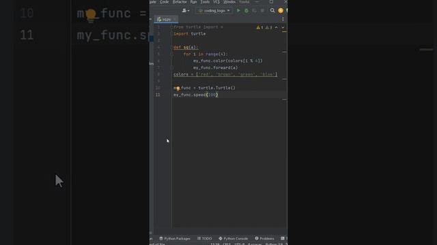Open the Python Packages tool window
The image size is (437, 245).
(x=175, y=238)
